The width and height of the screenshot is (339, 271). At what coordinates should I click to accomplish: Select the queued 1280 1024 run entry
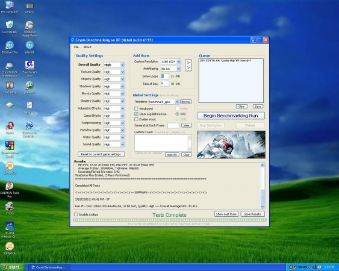click(225, 61)
